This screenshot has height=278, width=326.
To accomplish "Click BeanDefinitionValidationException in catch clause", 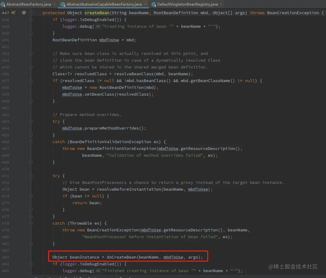I will tap(110, 142).
